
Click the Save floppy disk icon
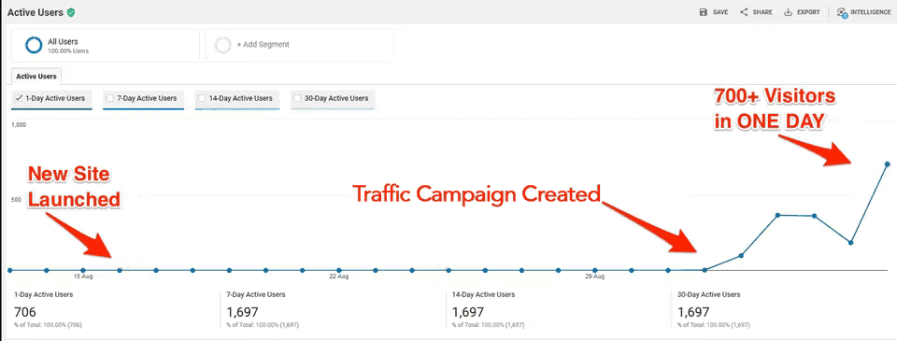703,12
